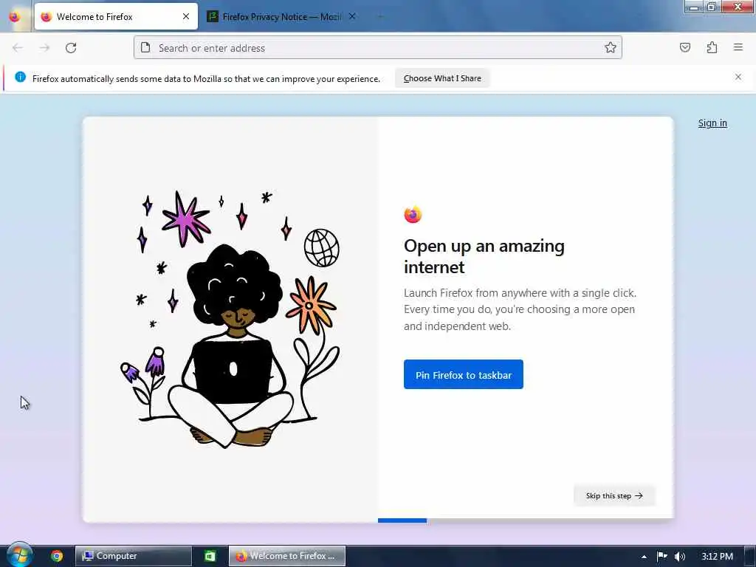756x567 pixels.
Task: Focus the Search or enter address field
Action: tap(377, 48)
